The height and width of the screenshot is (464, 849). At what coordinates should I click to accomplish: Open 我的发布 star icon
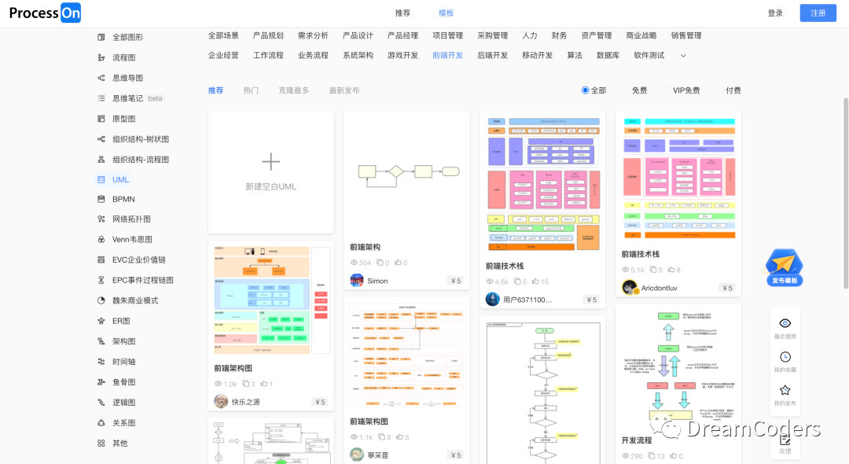tap(785, 390)
